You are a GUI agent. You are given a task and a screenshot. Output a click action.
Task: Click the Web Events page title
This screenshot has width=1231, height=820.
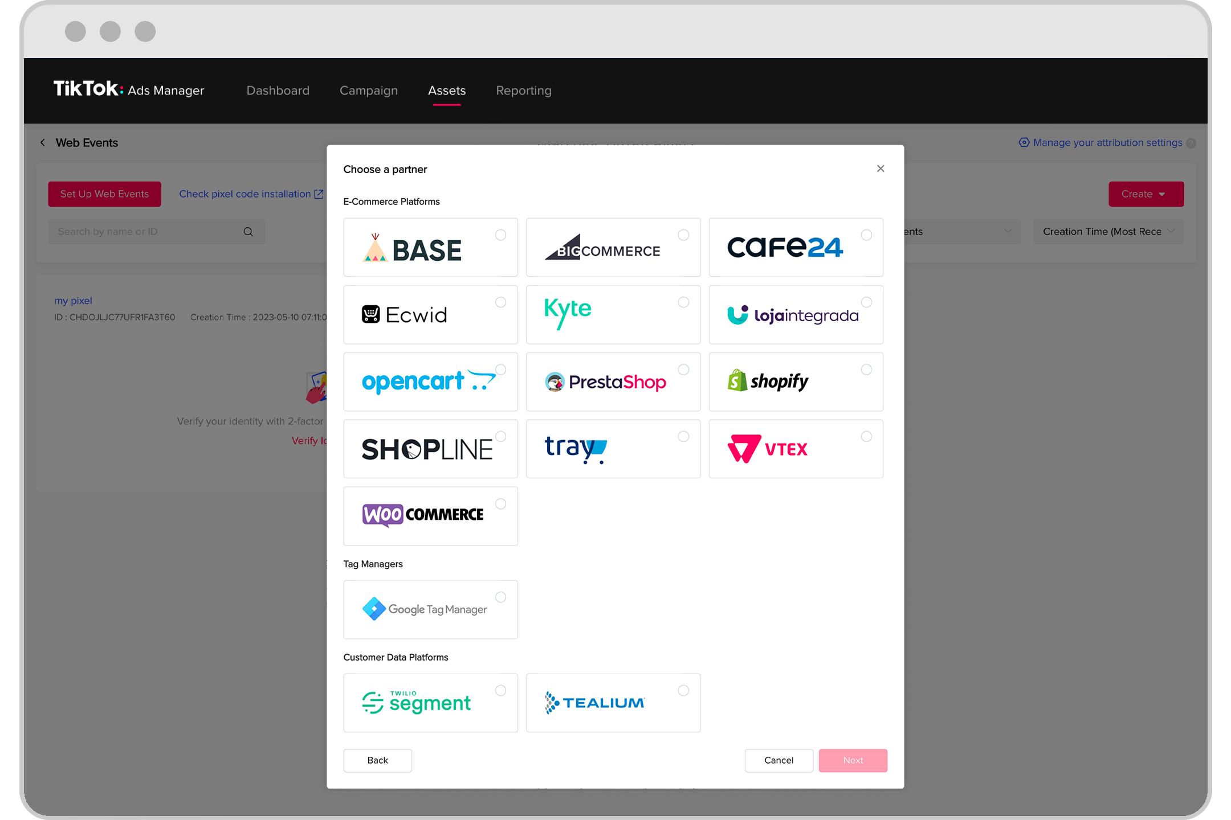[x=87, y=142]
